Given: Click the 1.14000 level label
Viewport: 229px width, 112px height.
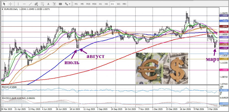Looking at the screenshot, I should point(224,48).
